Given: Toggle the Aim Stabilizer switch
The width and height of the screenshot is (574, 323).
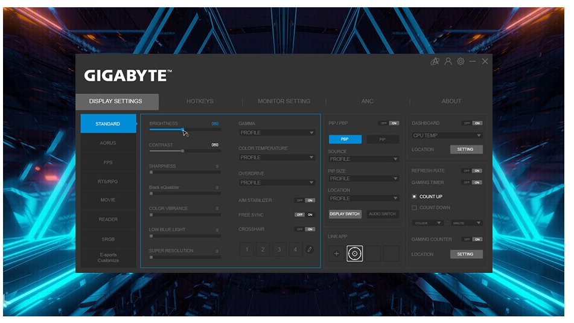Looking at the screenshot, I should click(305, 200).
